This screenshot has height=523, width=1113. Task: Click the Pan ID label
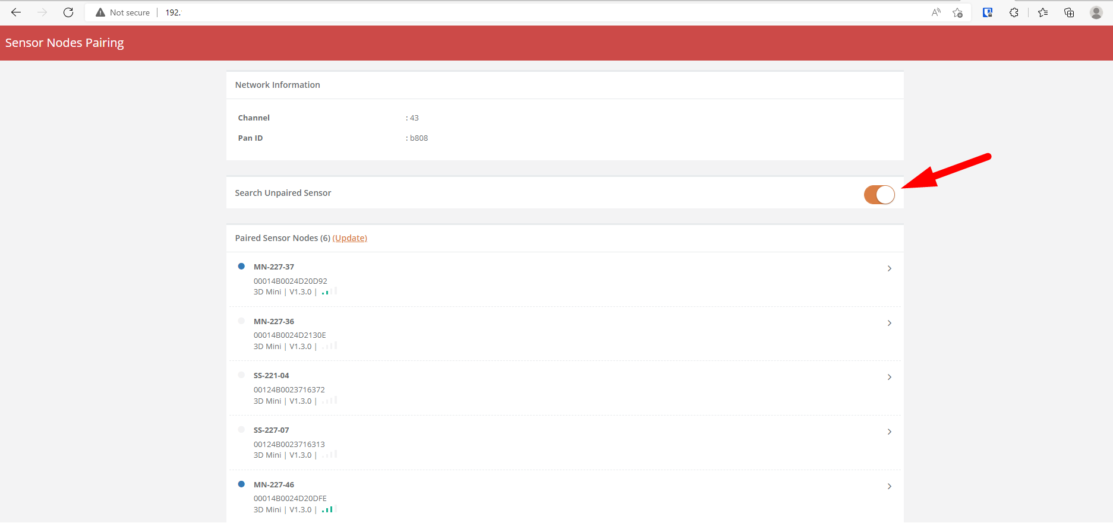tap(250, 138)
